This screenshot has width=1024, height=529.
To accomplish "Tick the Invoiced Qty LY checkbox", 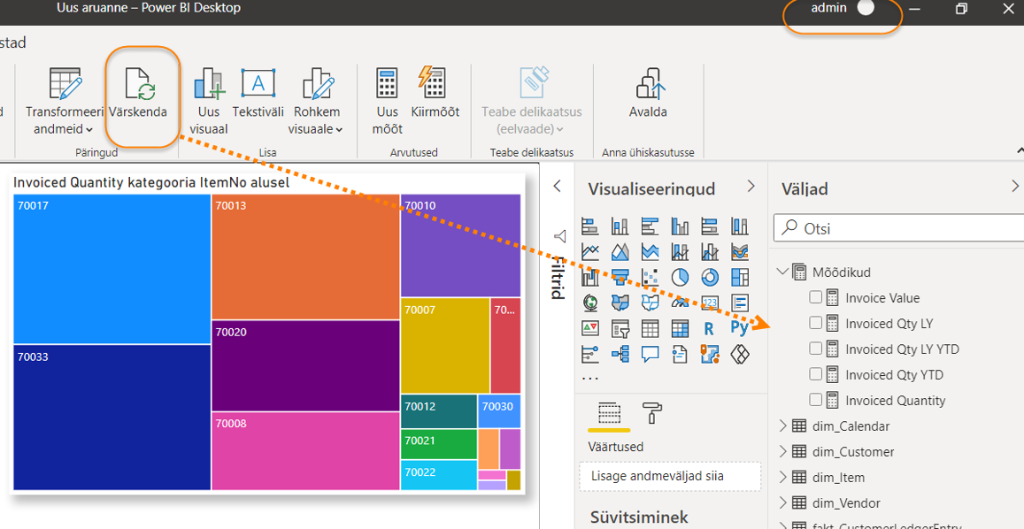I will click(x=815, y=323).
